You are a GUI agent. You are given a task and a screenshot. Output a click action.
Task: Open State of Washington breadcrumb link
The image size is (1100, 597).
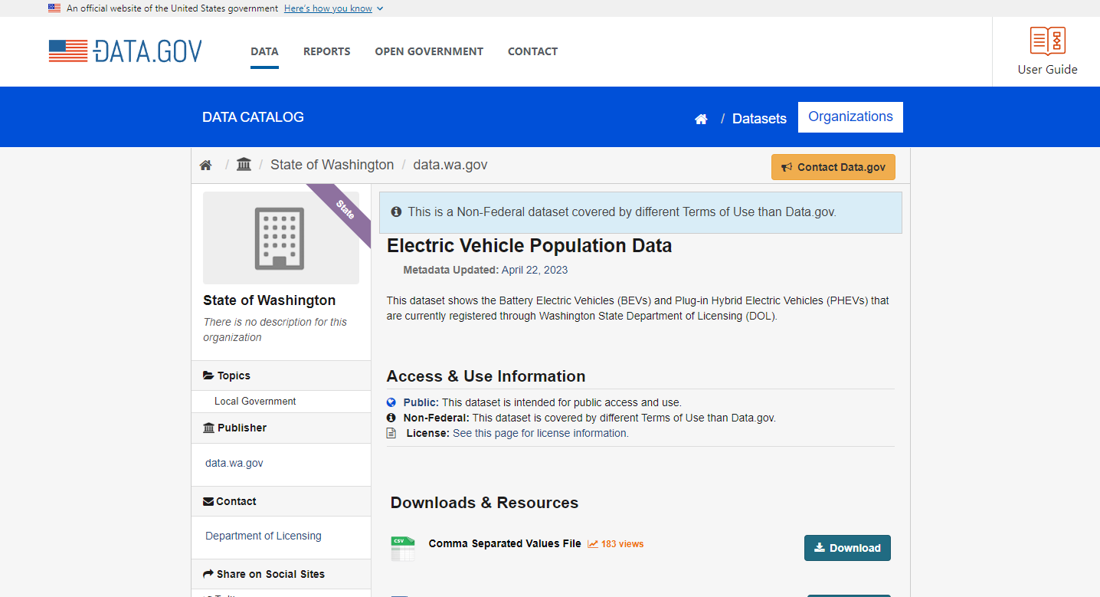pyautogui.click(x=332, y=165)
